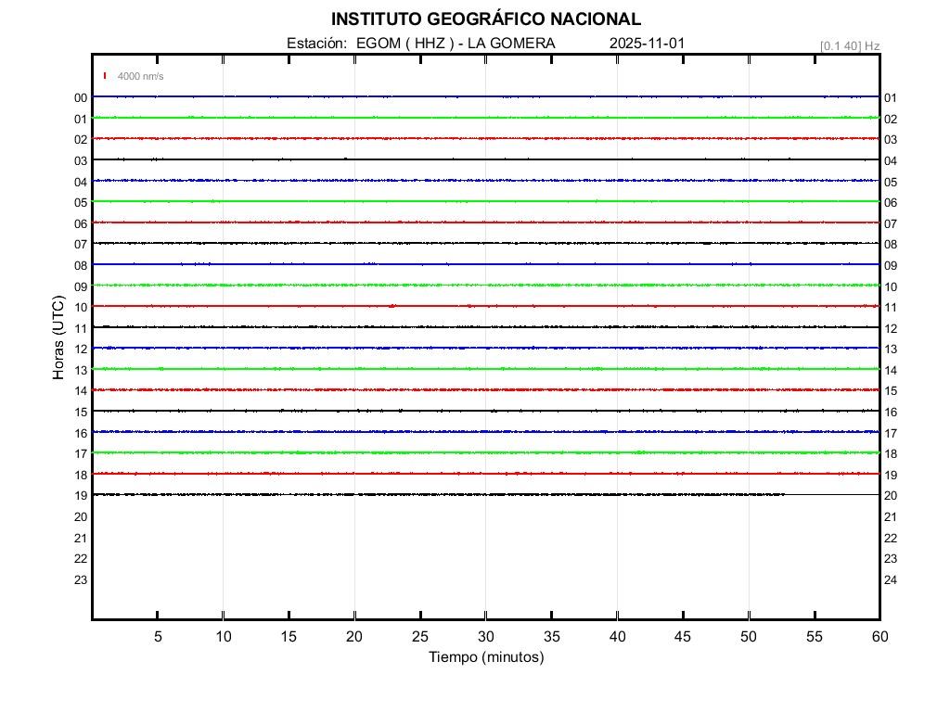Click the 45 minute tick label
Viewport: 950px width, 712px height.
[x=683, y=637]
